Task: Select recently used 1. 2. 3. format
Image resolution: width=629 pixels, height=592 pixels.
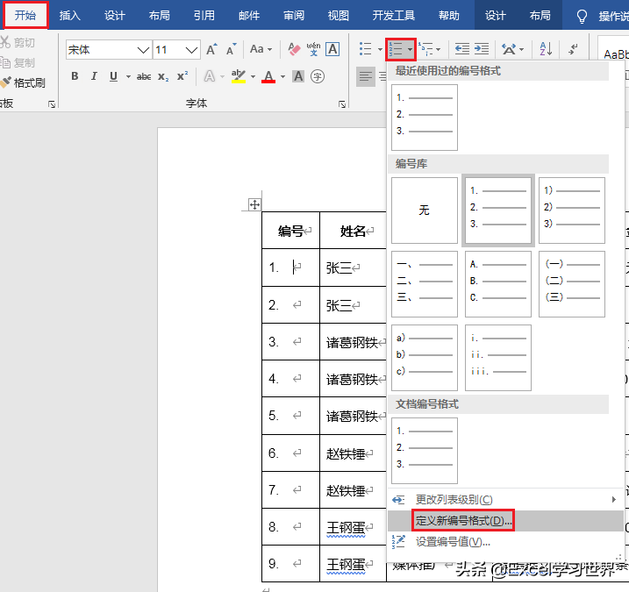Action: point(425,118)
